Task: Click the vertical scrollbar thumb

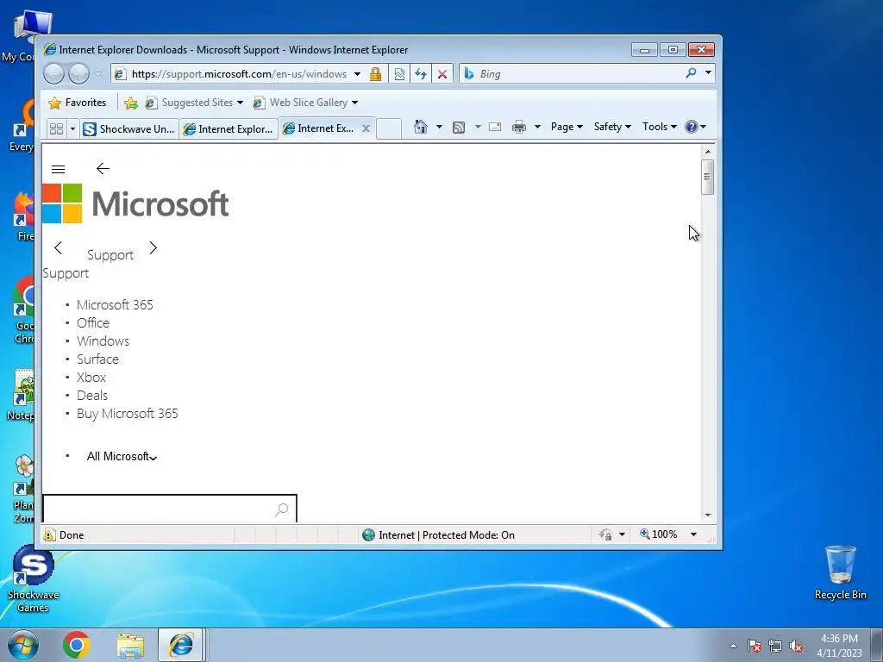Action: tap(708, 178)
